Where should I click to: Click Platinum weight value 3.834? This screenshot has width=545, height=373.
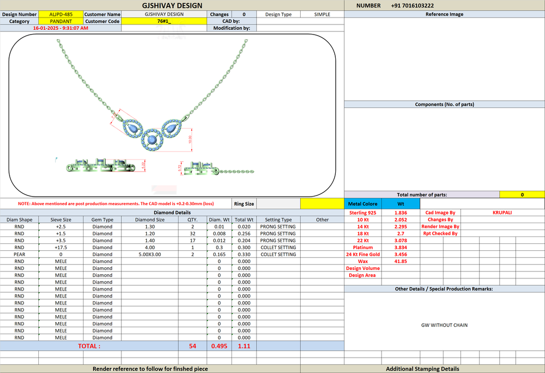tap(401, 248)
